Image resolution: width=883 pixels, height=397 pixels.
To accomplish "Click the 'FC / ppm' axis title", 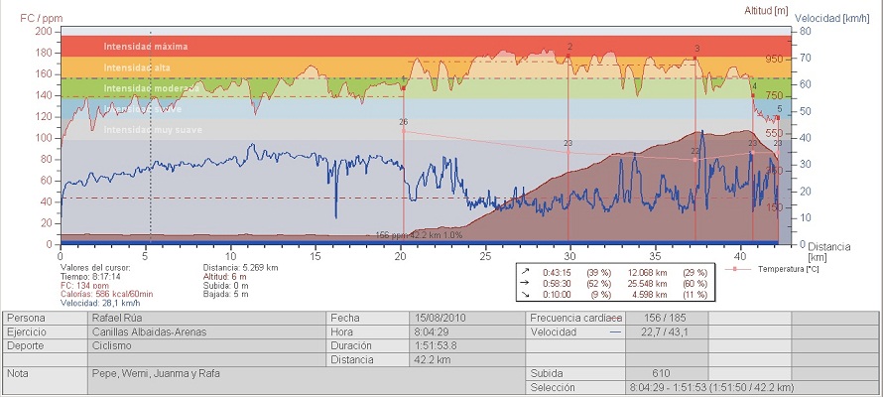I will click(x=41, y=18).
